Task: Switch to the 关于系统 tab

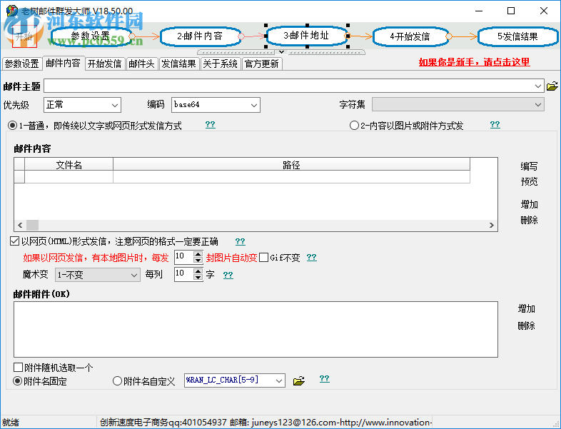Action: 221,64
